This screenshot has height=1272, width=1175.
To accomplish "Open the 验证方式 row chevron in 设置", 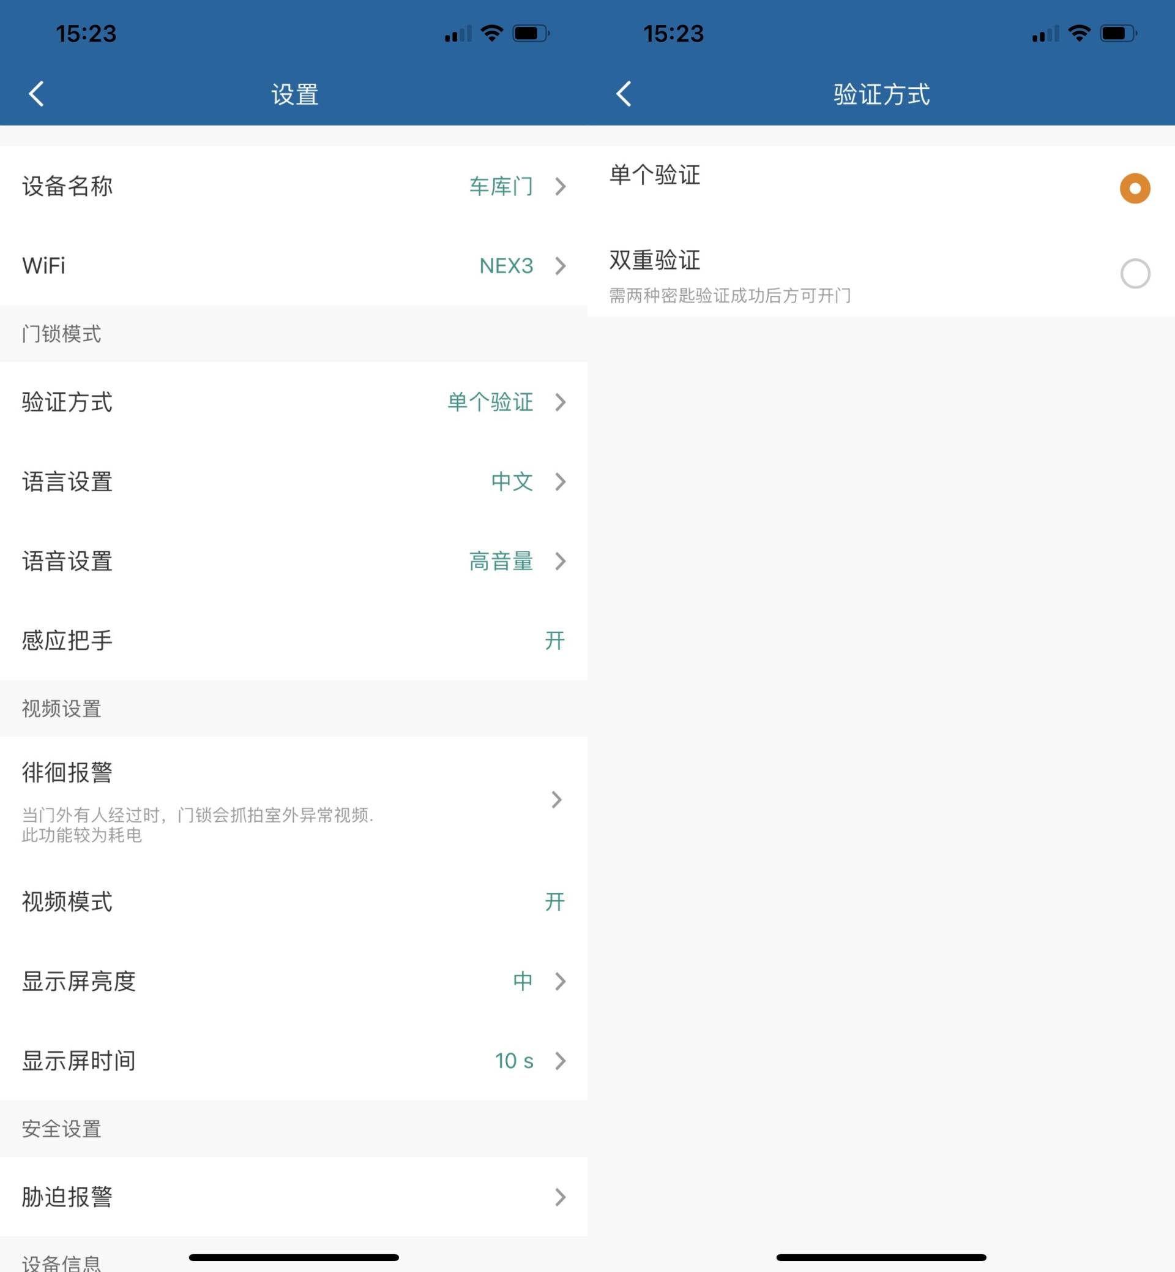I will (x=559, y=402).
